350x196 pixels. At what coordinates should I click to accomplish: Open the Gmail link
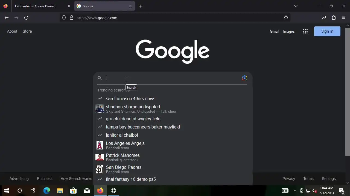[275, 31]
